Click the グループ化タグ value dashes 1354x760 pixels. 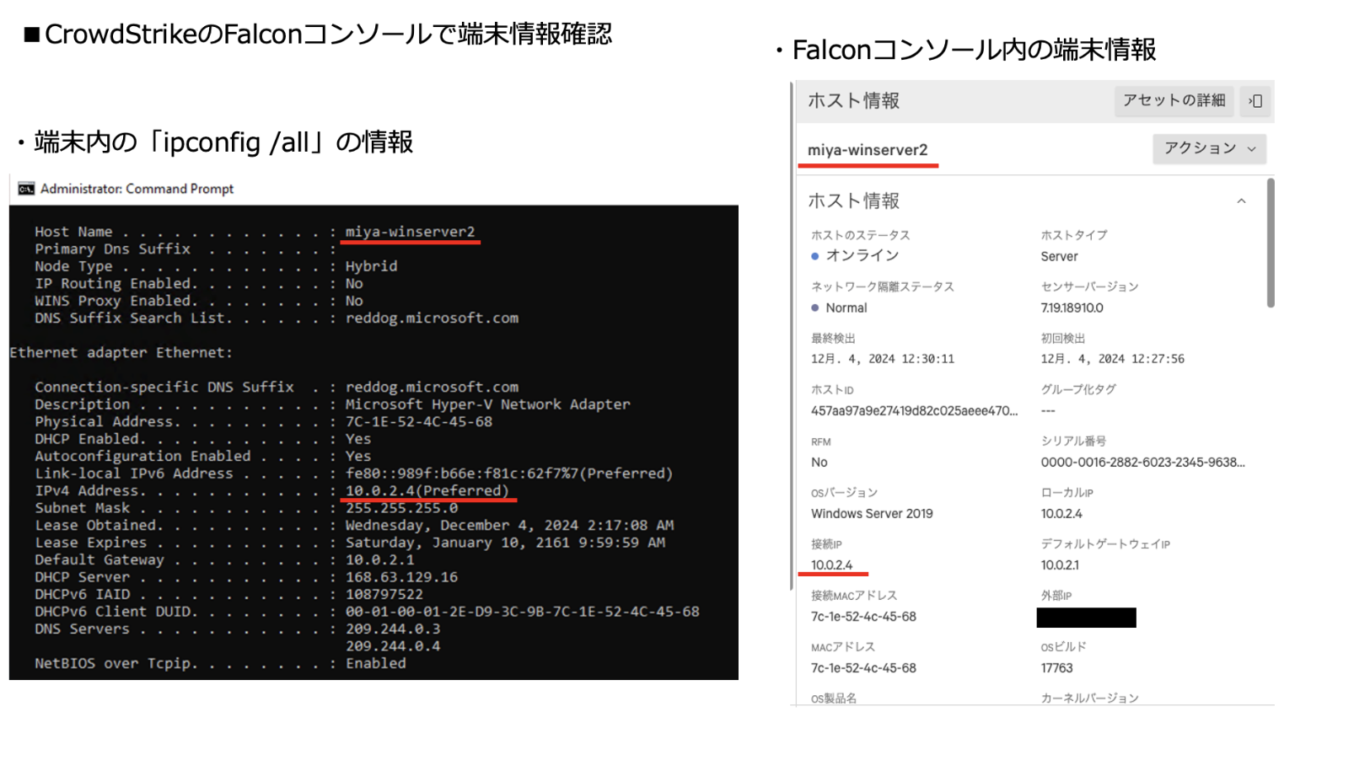tap(1048, 411)
